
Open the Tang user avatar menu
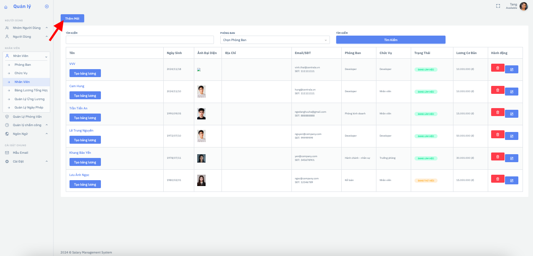click(x=523, y=6)
